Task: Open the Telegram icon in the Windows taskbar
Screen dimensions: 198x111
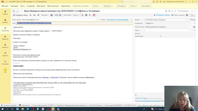Action: 58,109
